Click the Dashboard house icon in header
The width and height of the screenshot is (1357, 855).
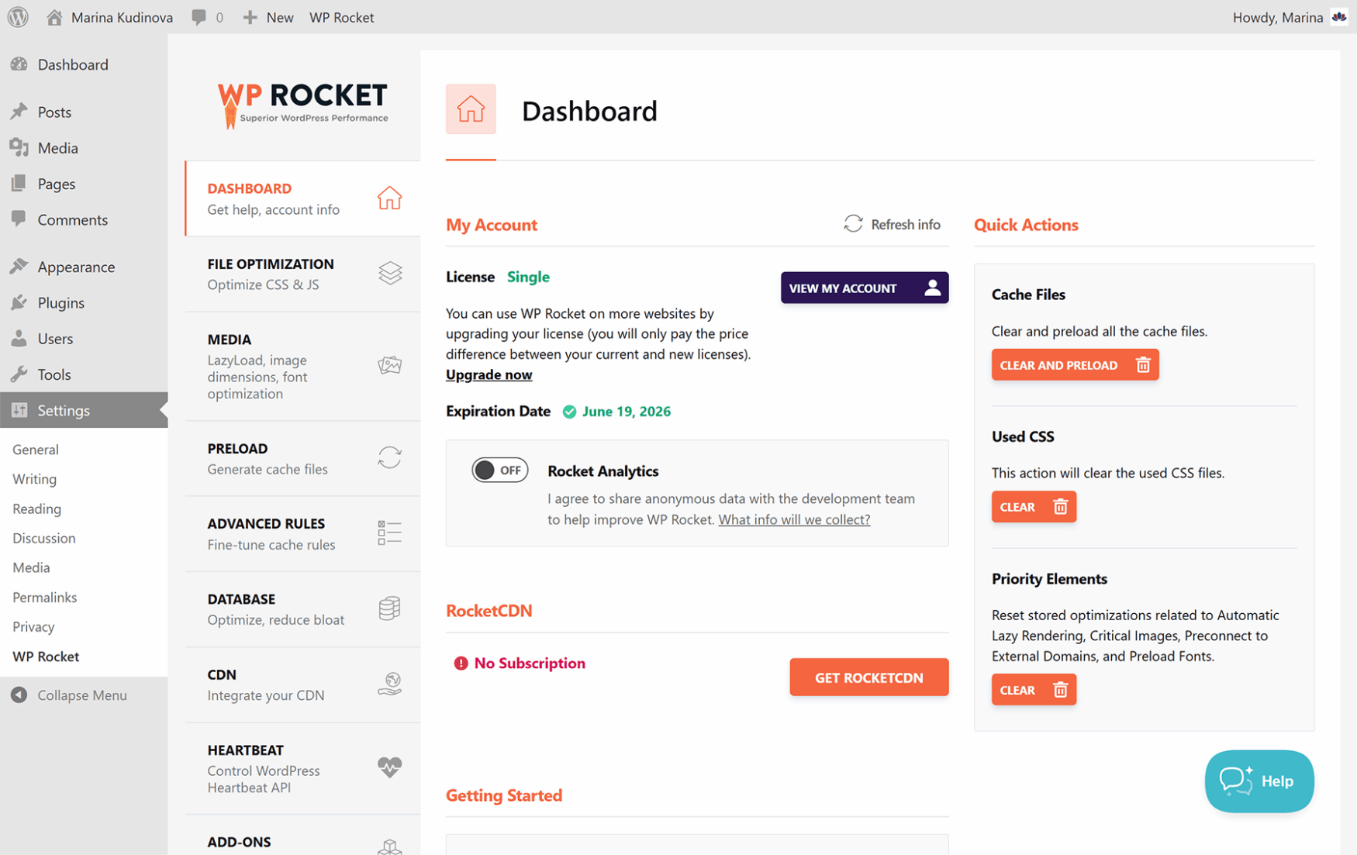[x=471, y=109]
